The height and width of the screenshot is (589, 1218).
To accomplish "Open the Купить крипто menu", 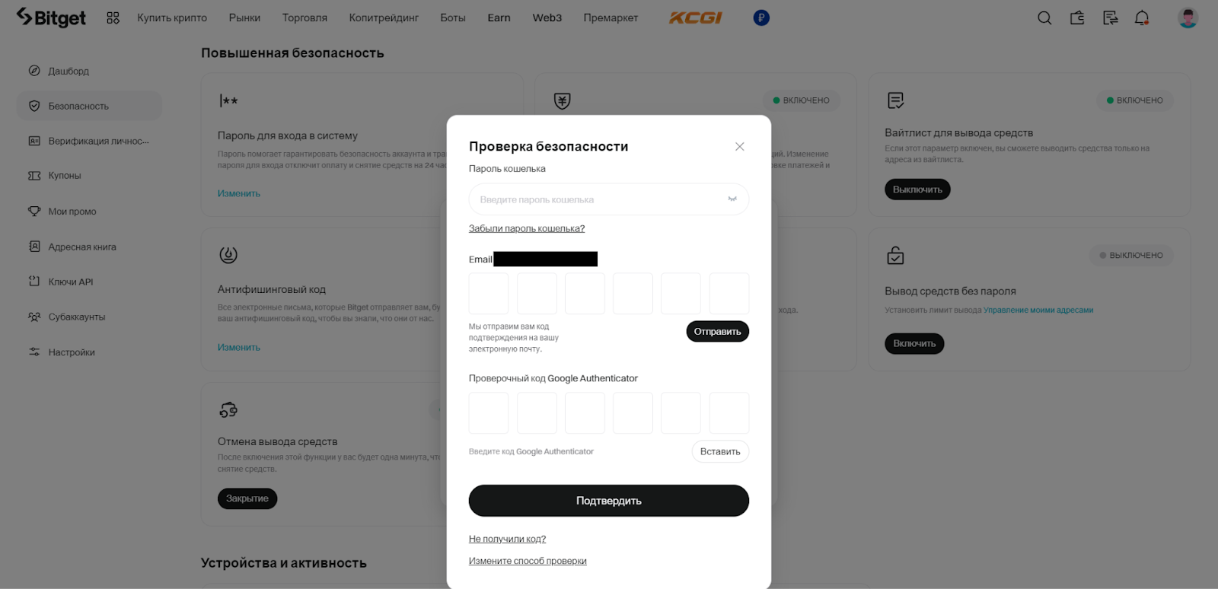I will tap(172, 18).
